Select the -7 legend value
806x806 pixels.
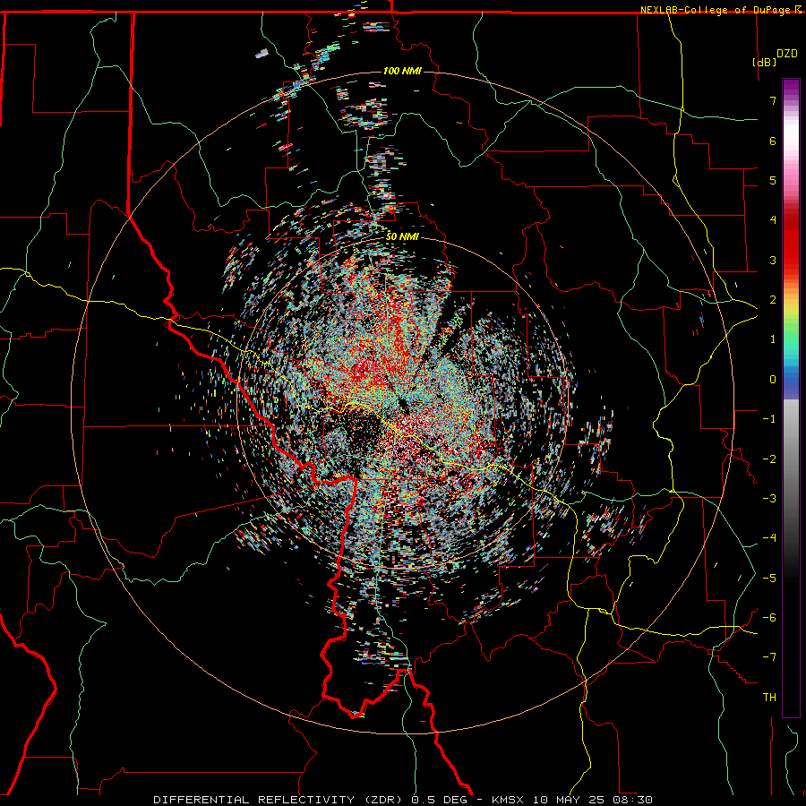[769, 657]
